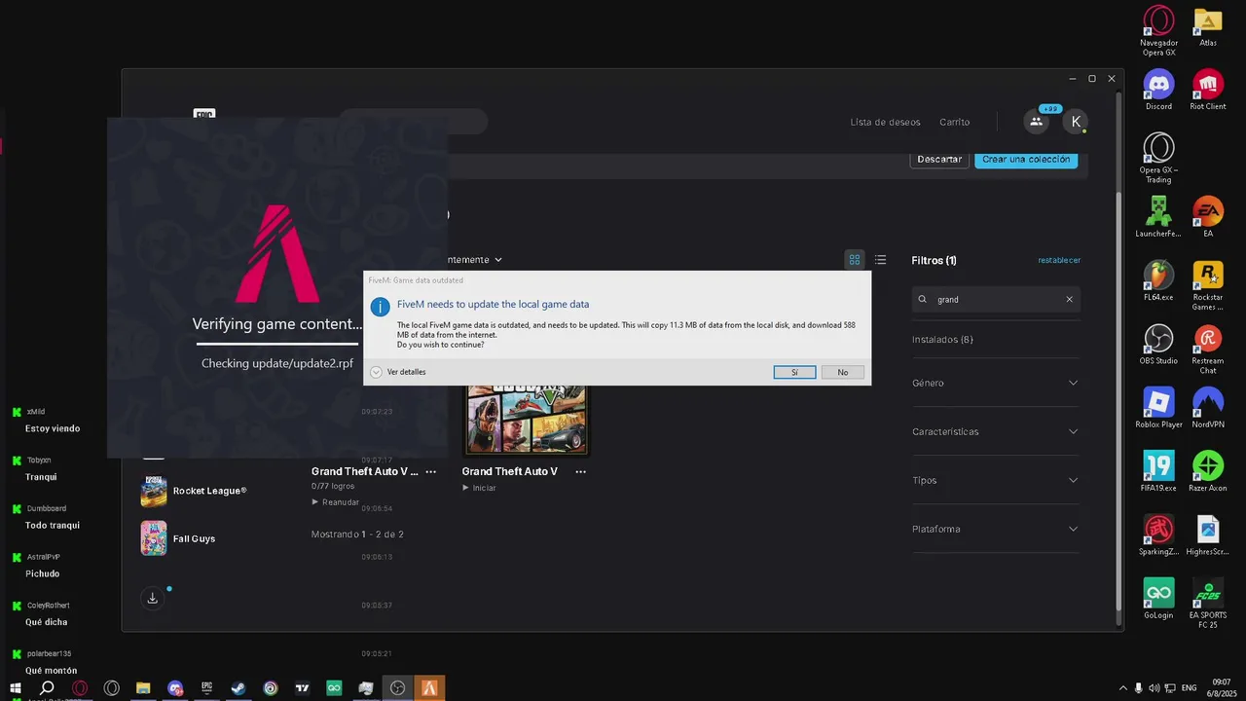Toggle the Instalados (8) filter
The width and height of the screenshot is (1246, 701).
[942, 340]
